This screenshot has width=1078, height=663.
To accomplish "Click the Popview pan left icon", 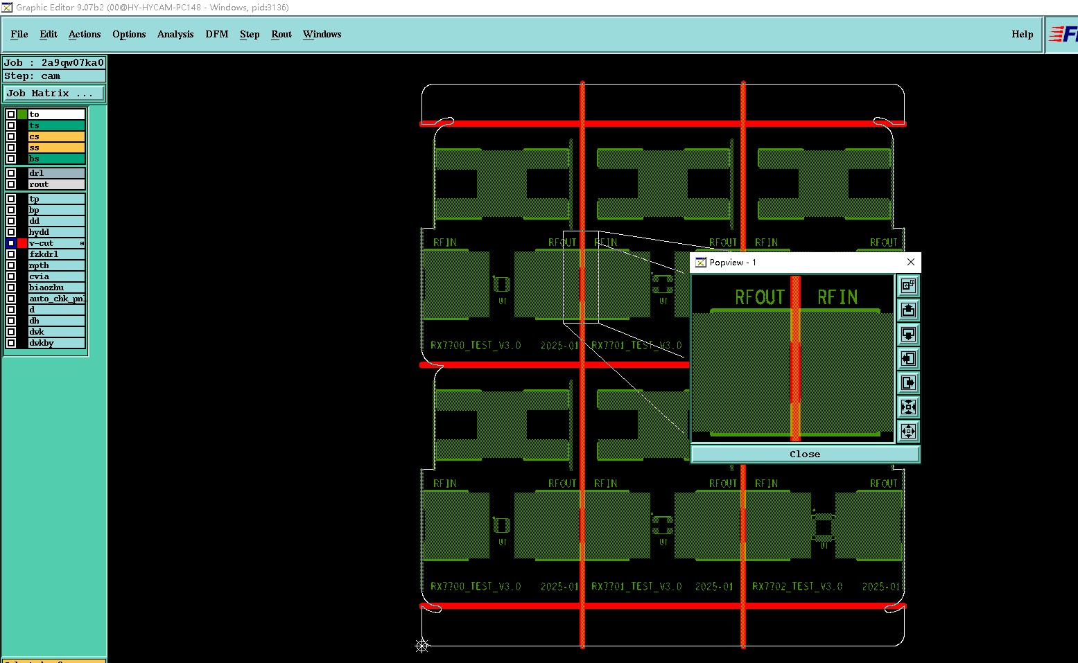I will [x=908, y=358].
